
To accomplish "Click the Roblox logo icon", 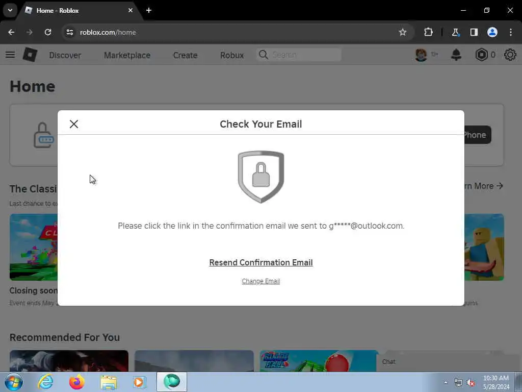I will 30,54.
